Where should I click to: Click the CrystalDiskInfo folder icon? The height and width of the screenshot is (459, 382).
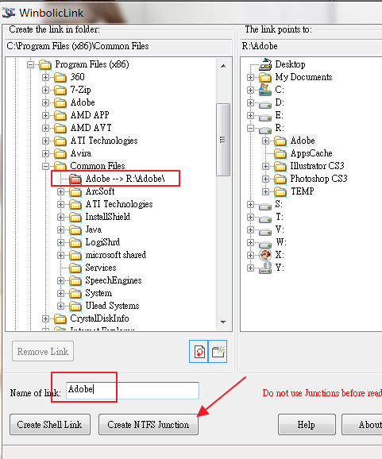pos(60,318)
